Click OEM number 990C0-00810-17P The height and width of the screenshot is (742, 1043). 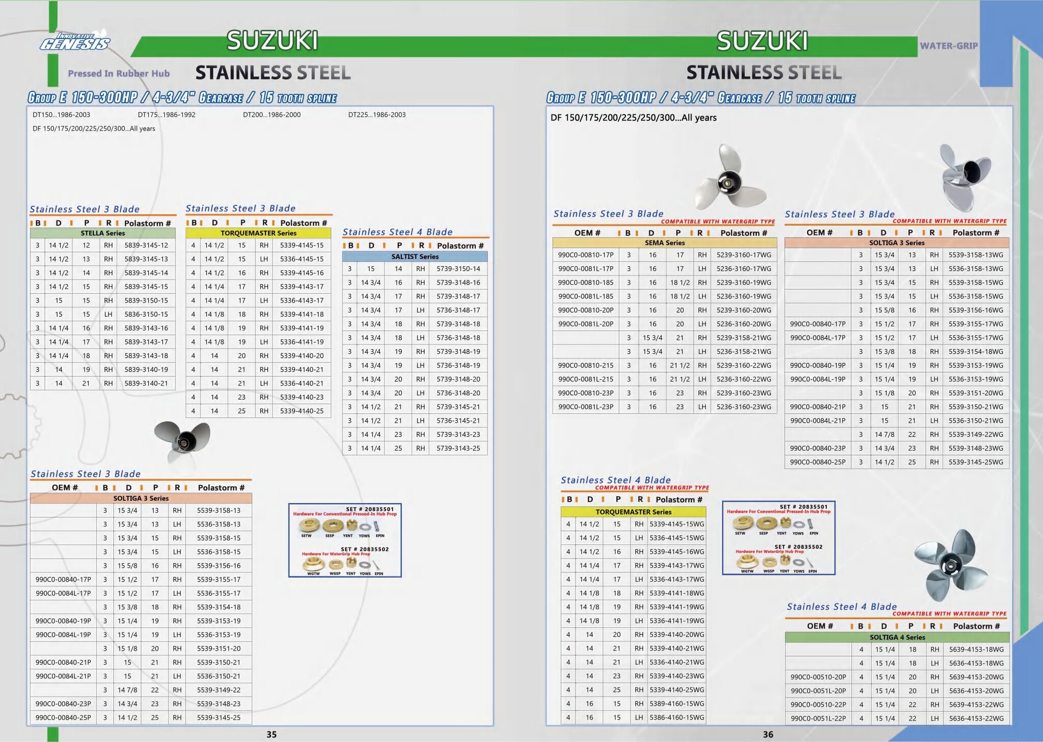pos(586,255)
